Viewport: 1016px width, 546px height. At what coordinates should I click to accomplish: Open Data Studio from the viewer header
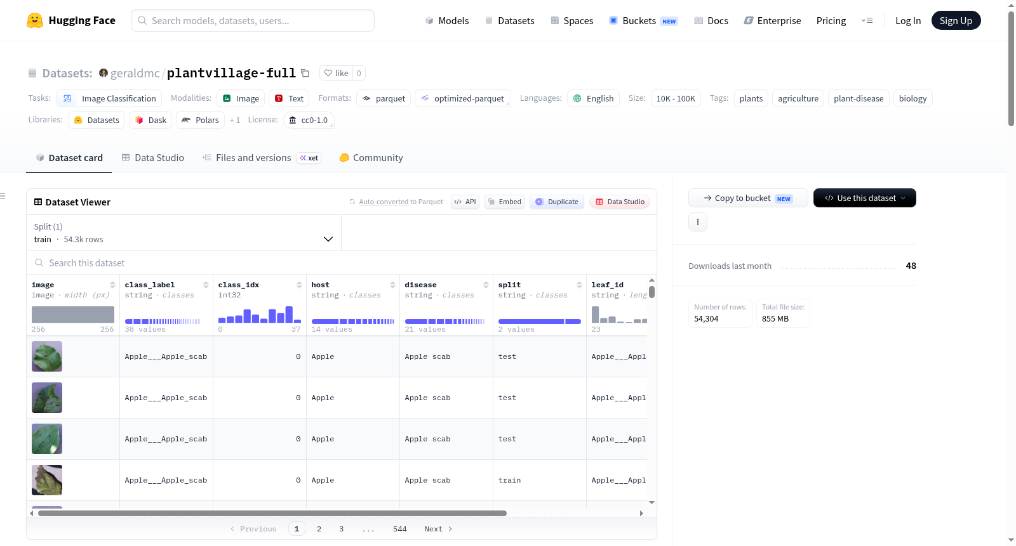[620, 202]
